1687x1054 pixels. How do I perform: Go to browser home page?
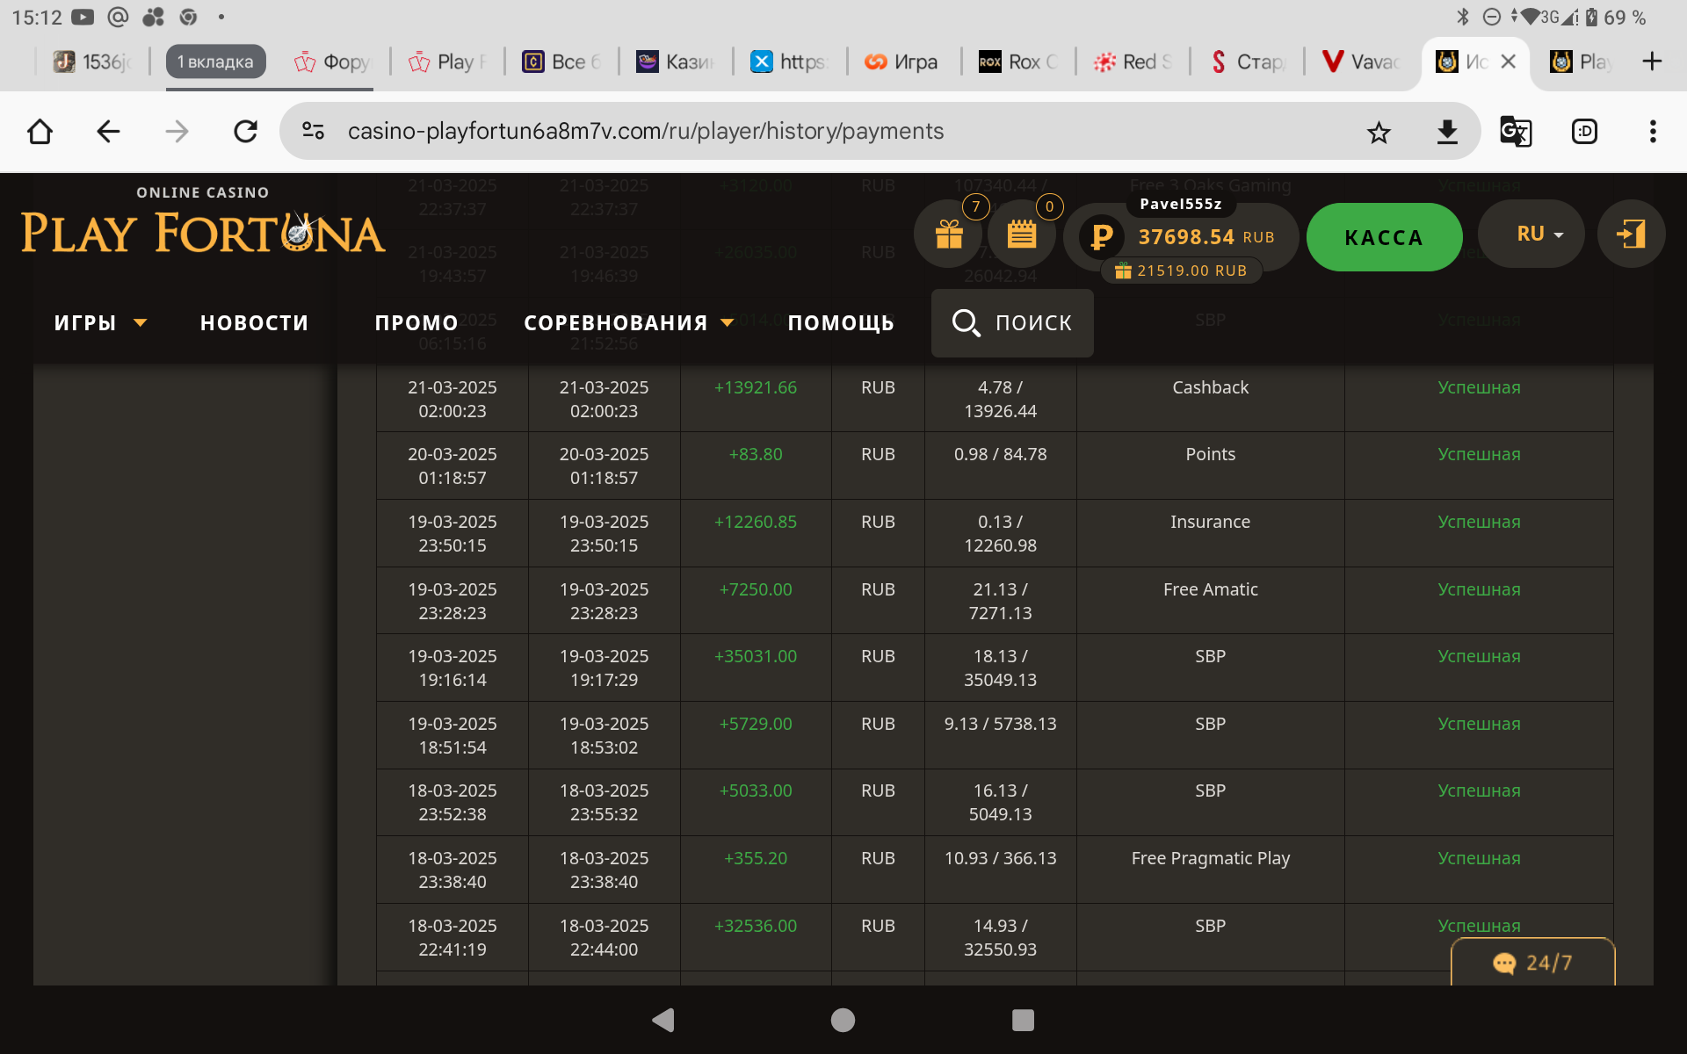tap(40, 132)
